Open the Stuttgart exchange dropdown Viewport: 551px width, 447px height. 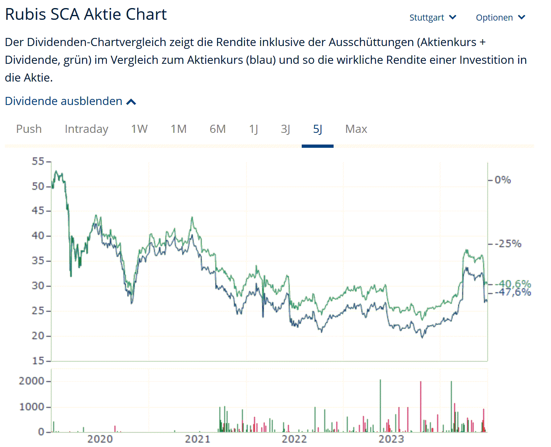point(432,18)
